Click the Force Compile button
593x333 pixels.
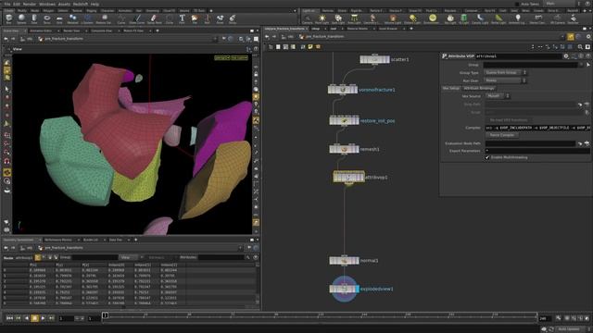502,135
